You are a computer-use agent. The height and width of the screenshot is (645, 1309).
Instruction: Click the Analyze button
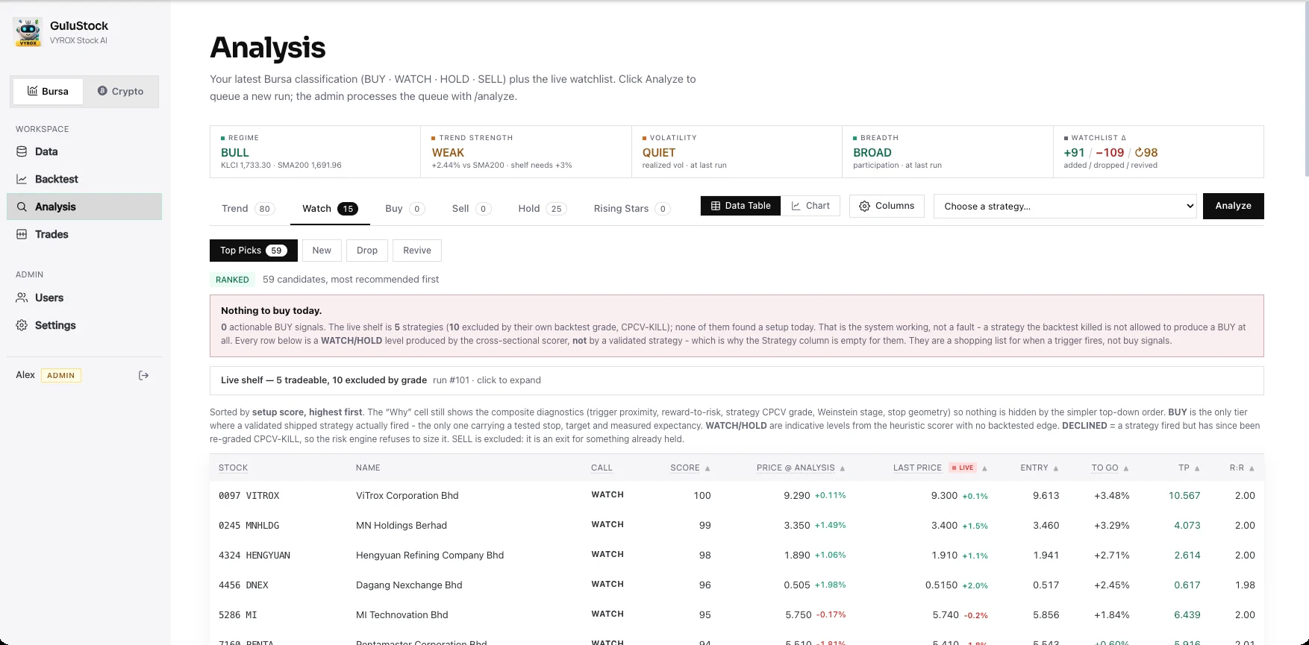tap(1233, 206)
